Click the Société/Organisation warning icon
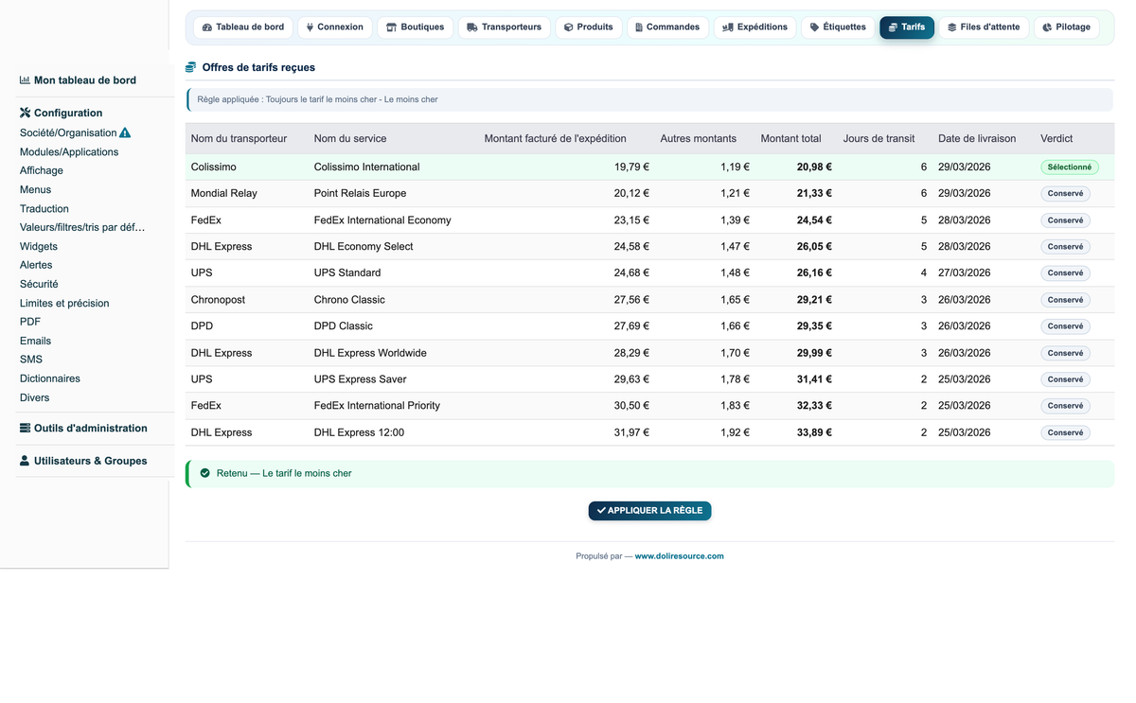Viewport: 1136px width, 703px height. click(125, 133)
